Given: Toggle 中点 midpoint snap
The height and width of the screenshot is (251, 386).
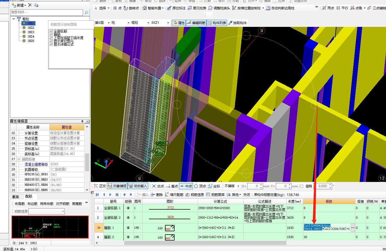Looking at the screenshot, I should pyautogui.click(x=186, y=186).
